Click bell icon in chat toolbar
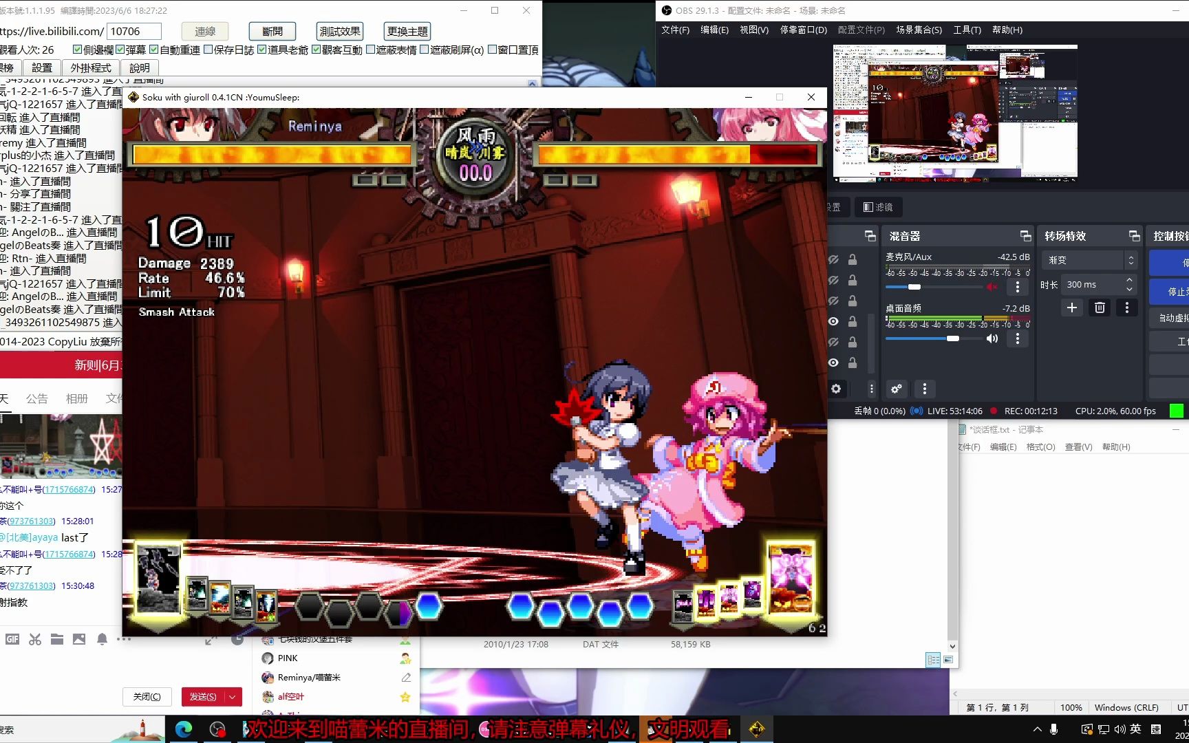The height and width of the screenshot is (743, 1189). 102,639
